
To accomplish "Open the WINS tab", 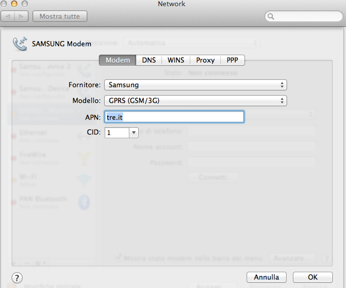I will click(x=176, y=60).
